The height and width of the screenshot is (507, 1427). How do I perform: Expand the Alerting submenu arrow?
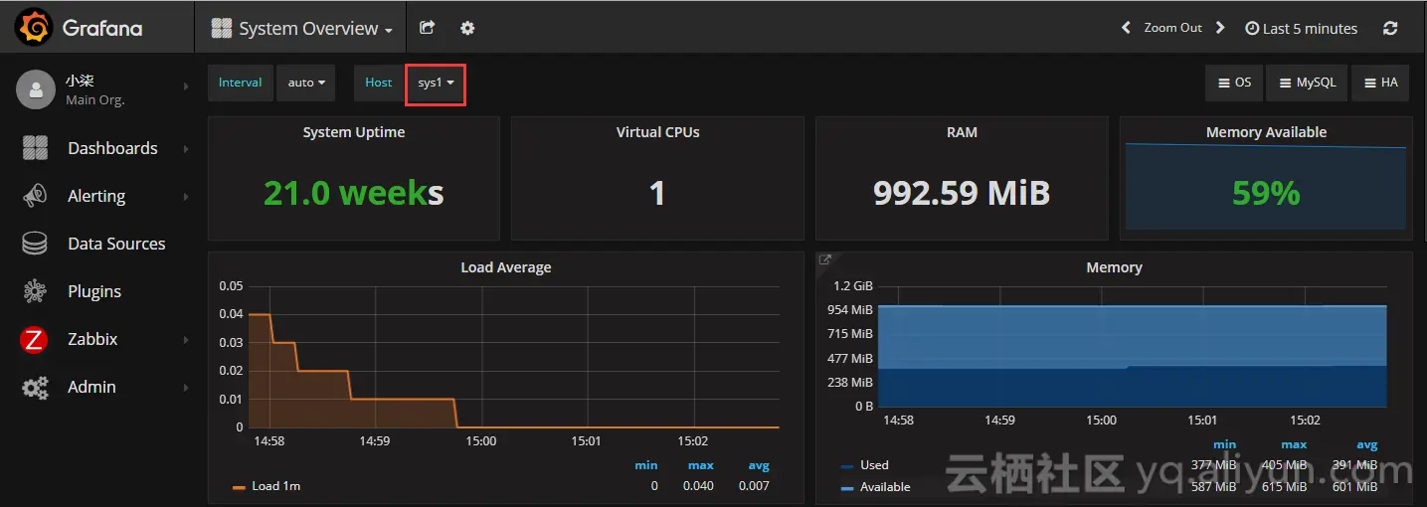point(186,196)
